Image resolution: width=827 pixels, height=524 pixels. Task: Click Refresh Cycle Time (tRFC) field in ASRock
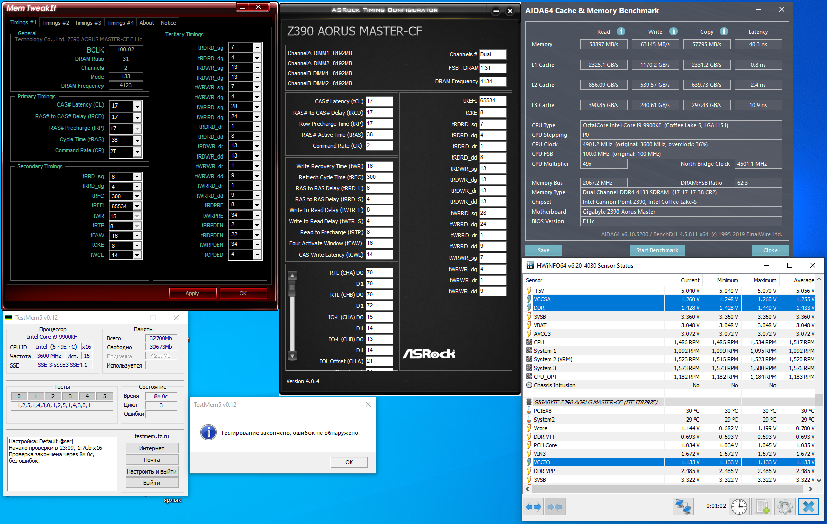[379, 177]
